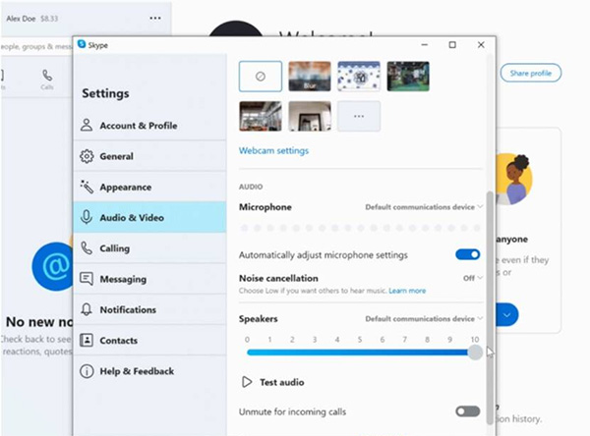Screen dimensions: 590x436
Task: Click the gear icon beside General
Action: (87, 156)
